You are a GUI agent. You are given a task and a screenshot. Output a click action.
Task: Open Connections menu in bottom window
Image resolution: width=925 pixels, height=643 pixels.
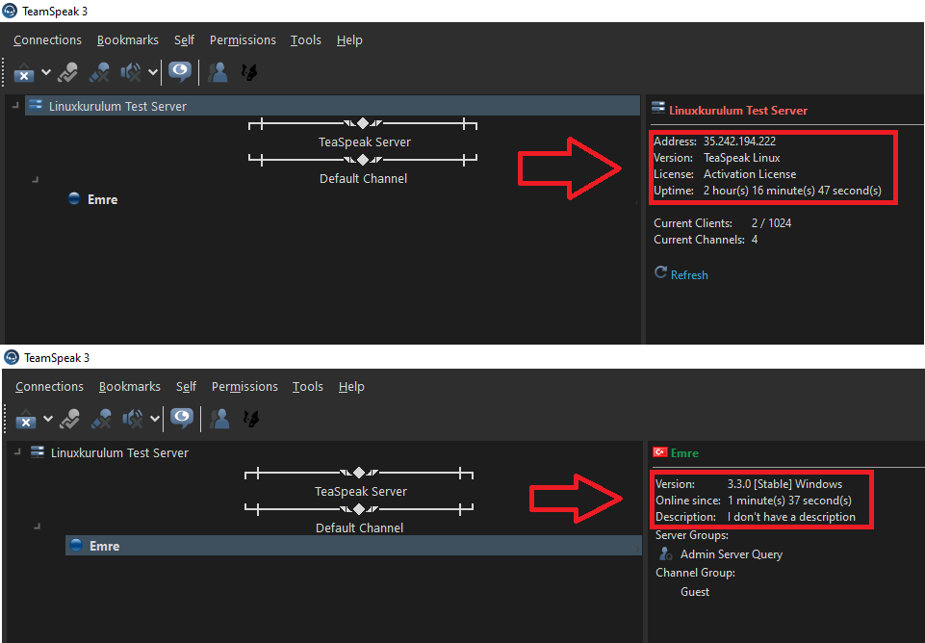[x=49, y=386]
